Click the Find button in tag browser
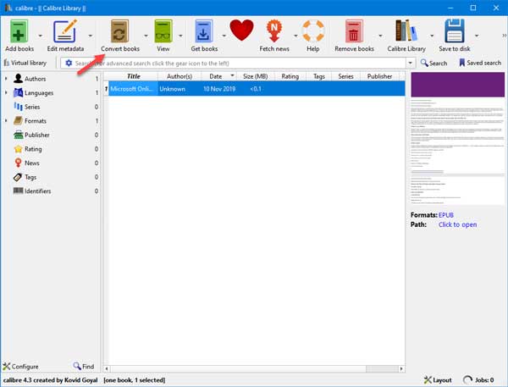Screen dimensions: 508x387 coord(84,367)
